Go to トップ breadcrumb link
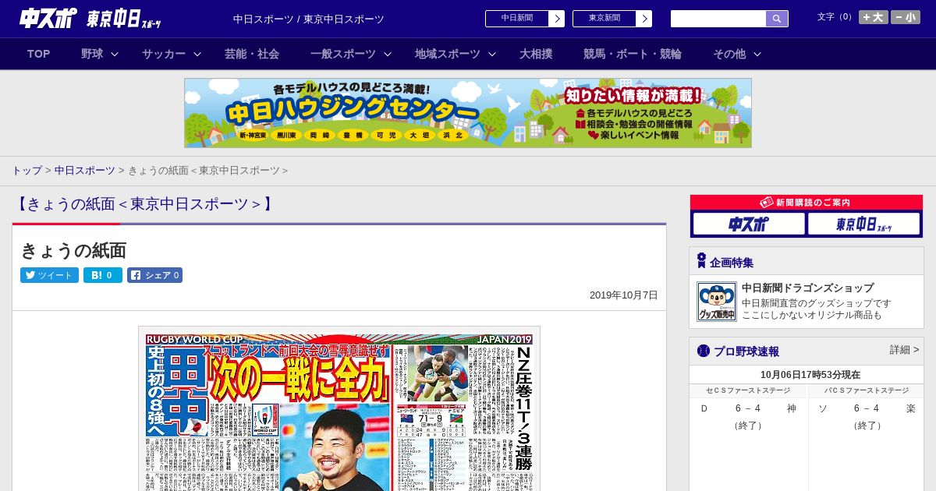This screenshot has height=491, width=936. coord(27,171)
